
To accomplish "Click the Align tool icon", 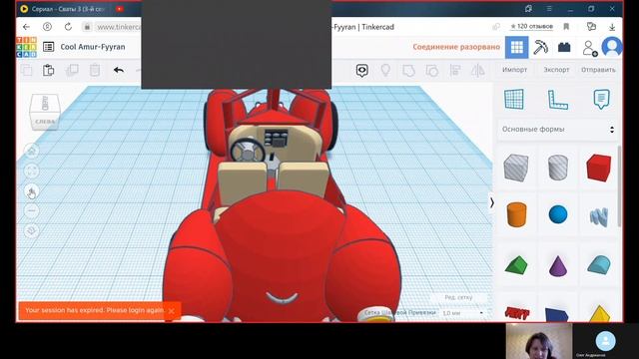I will click(455, 71).
